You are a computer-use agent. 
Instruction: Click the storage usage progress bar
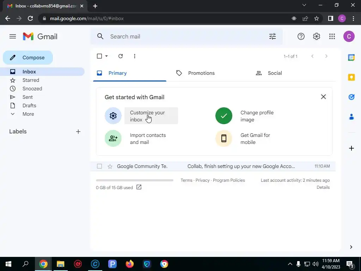(134, 180)
